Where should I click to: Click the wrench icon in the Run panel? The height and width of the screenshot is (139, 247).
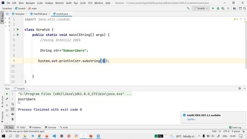(x=7, y=99)
